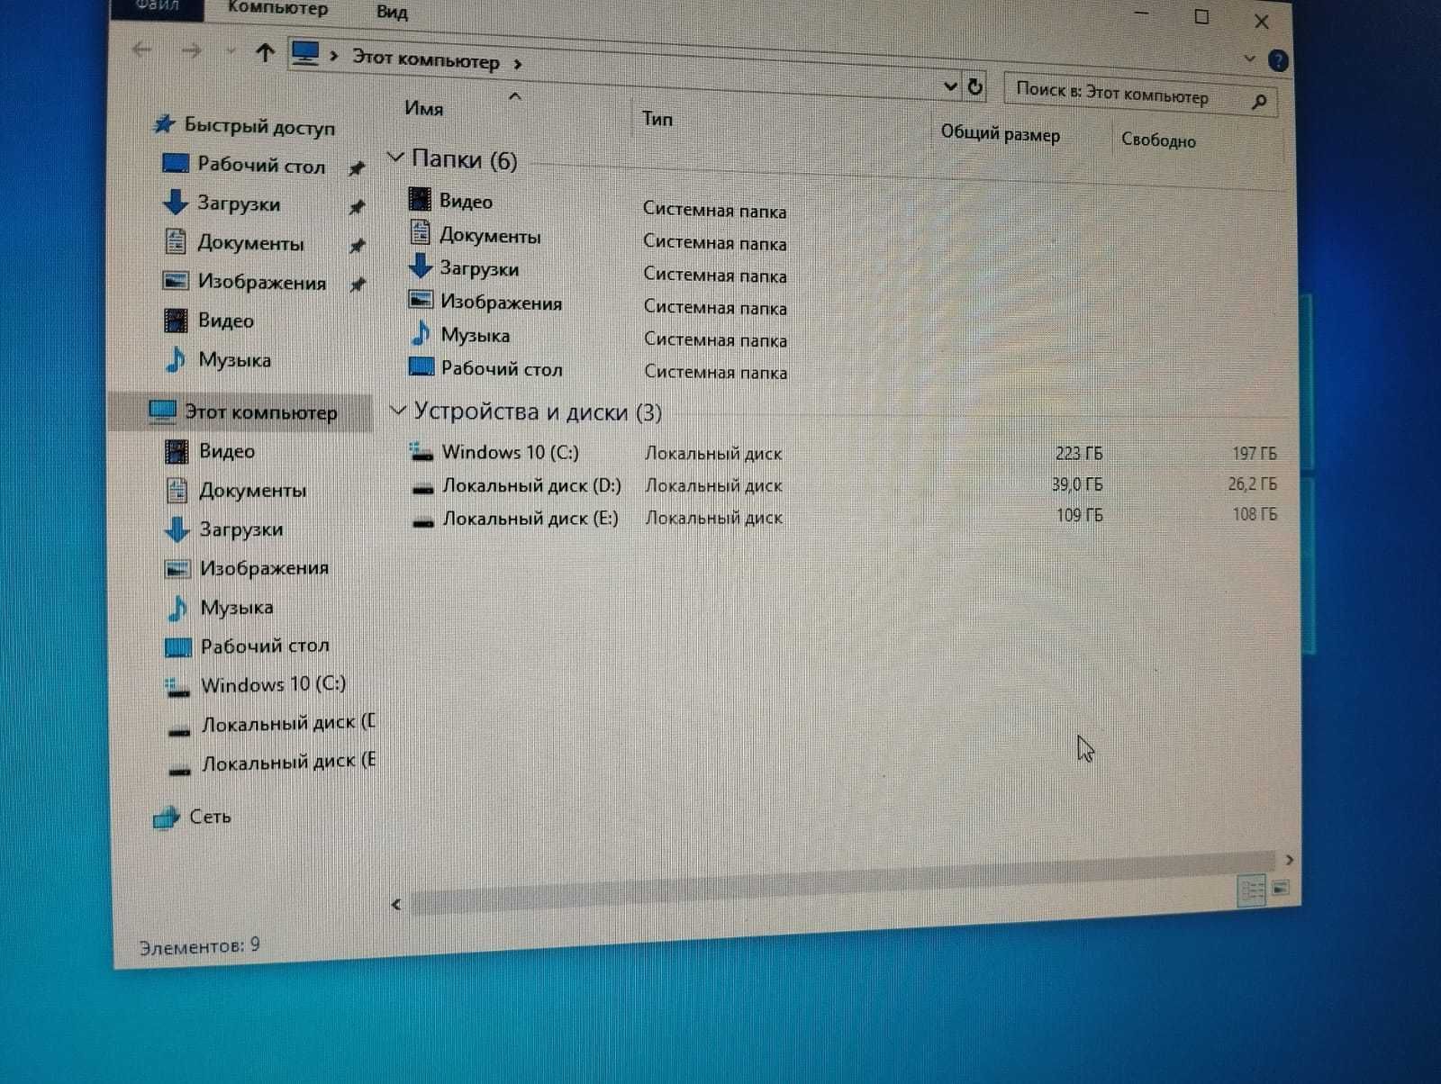The image size is (1441, 1084).
Task: Click the Локальный диск (D:) drive icon
Action: click(422, 489)
